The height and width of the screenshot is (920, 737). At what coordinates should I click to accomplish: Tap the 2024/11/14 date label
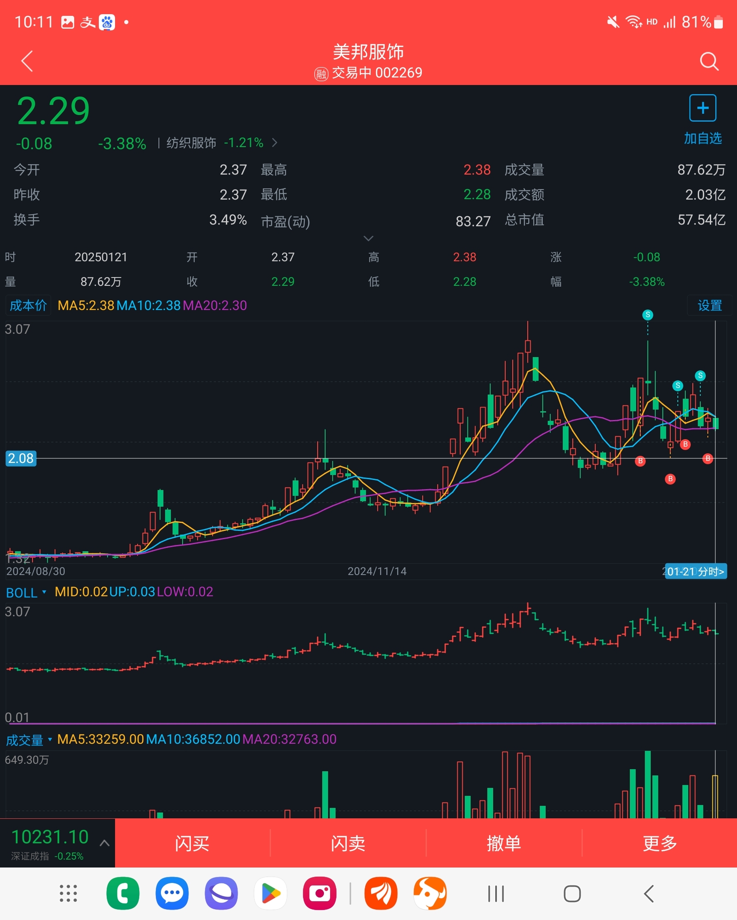click(x=377, y=571)
